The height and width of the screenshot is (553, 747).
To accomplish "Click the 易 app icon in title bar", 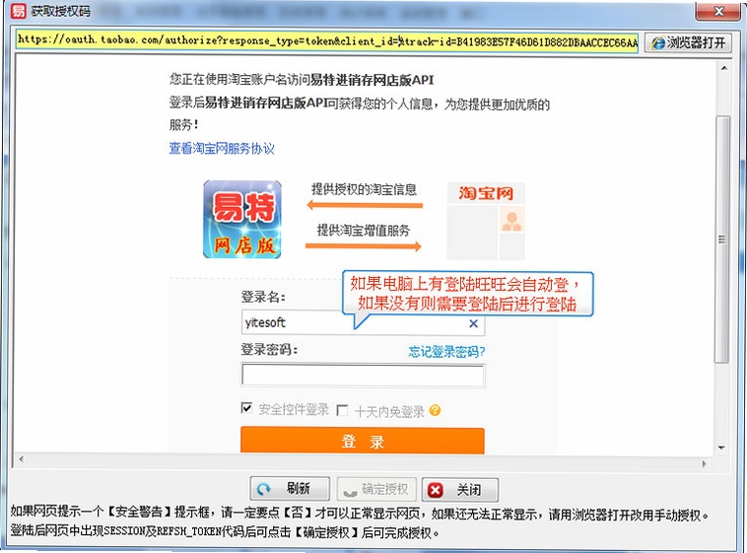I will pyautogui.click(x=19, y=11).
